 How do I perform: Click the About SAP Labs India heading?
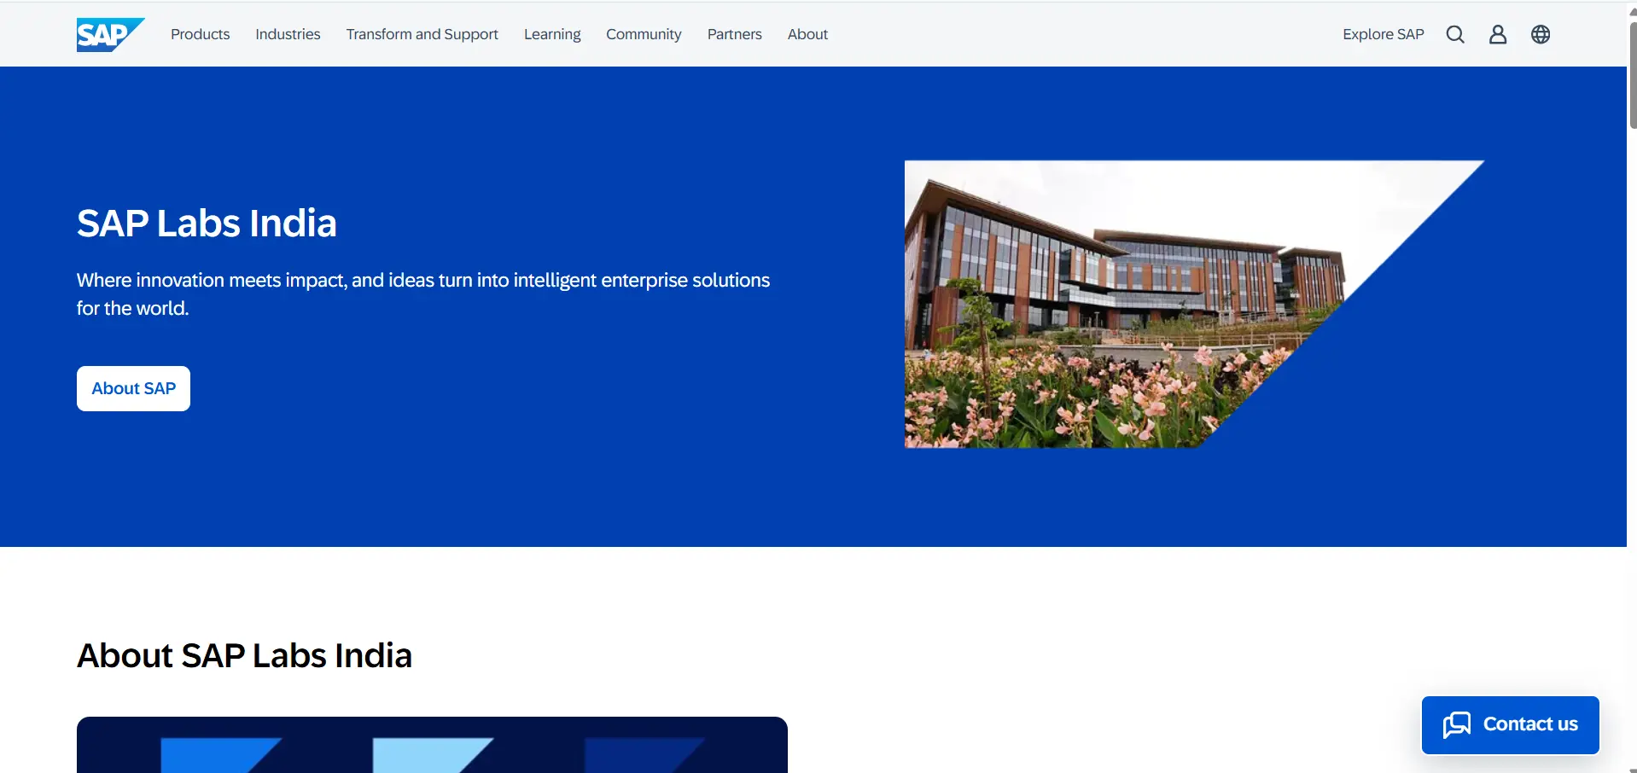click(244, 656)
